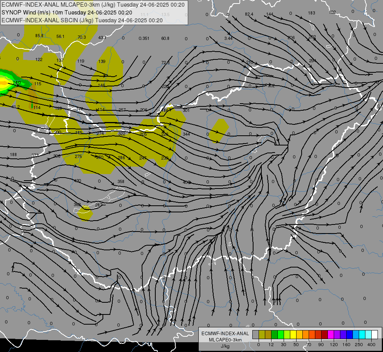Click the magenta legend swatch
This screenshot has height=352, width=383.
coord(331,334)
